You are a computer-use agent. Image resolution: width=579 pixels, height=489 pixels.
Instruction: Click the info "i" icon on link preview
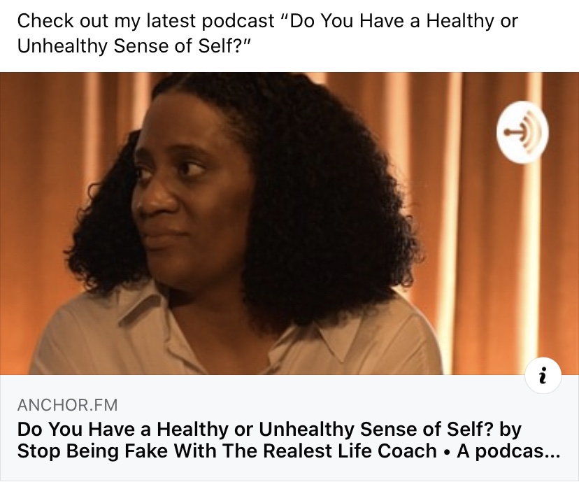point(543,376)
